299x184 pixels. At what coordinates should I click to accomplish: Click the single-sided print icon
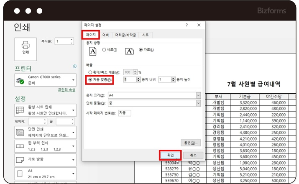pos(20,133)
